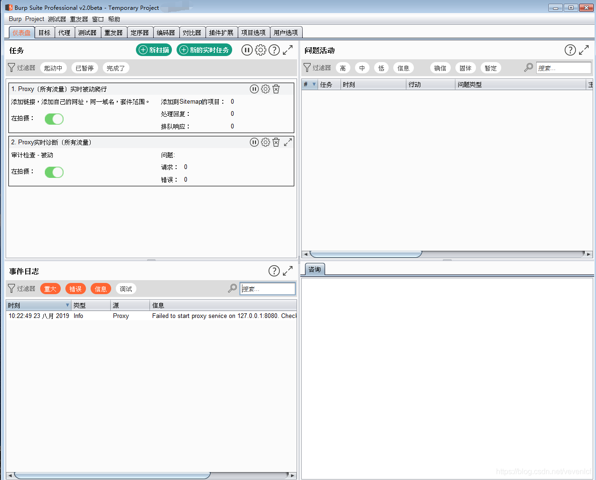This screenshot has width=596, height=480.
Task: Click the event log search field
Action: point(268,289)
